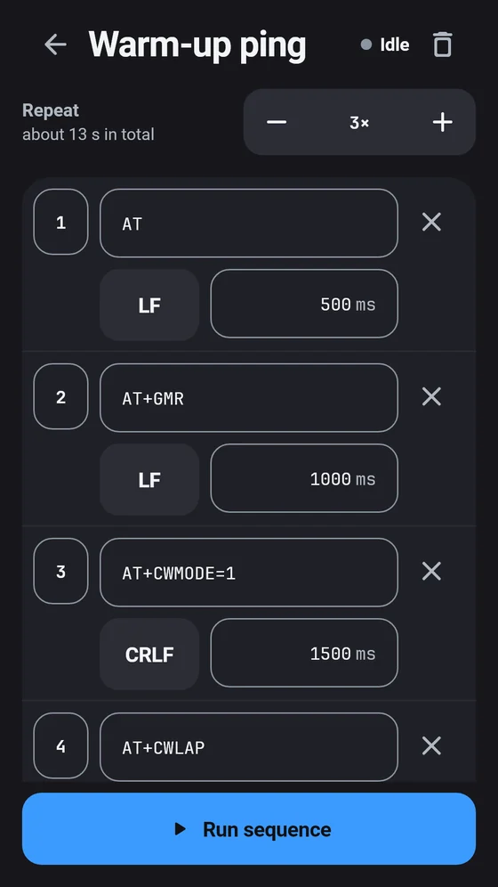Remove the AT+CWMODE=1 step

[x=431, y=572]
